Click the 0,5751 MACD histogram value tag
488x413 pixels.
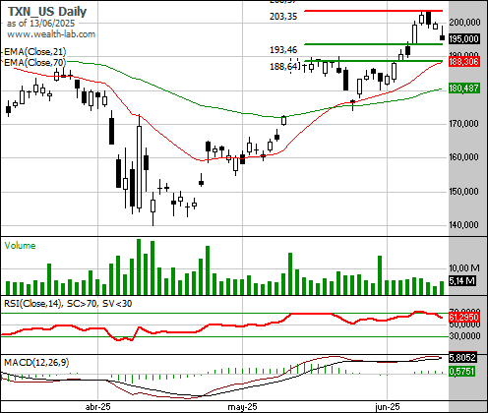coord(462,372)
